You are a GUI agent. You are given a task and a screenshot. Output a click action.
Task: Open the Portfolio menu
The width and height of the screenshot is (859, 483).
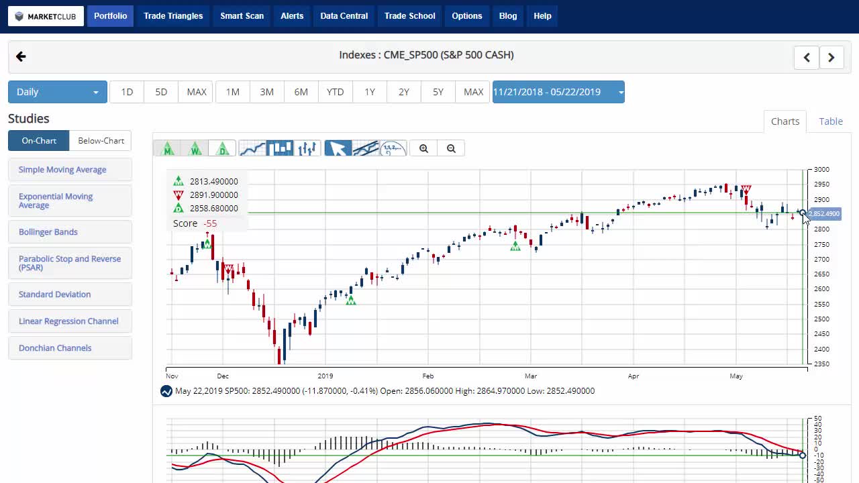tap(110, 16)
